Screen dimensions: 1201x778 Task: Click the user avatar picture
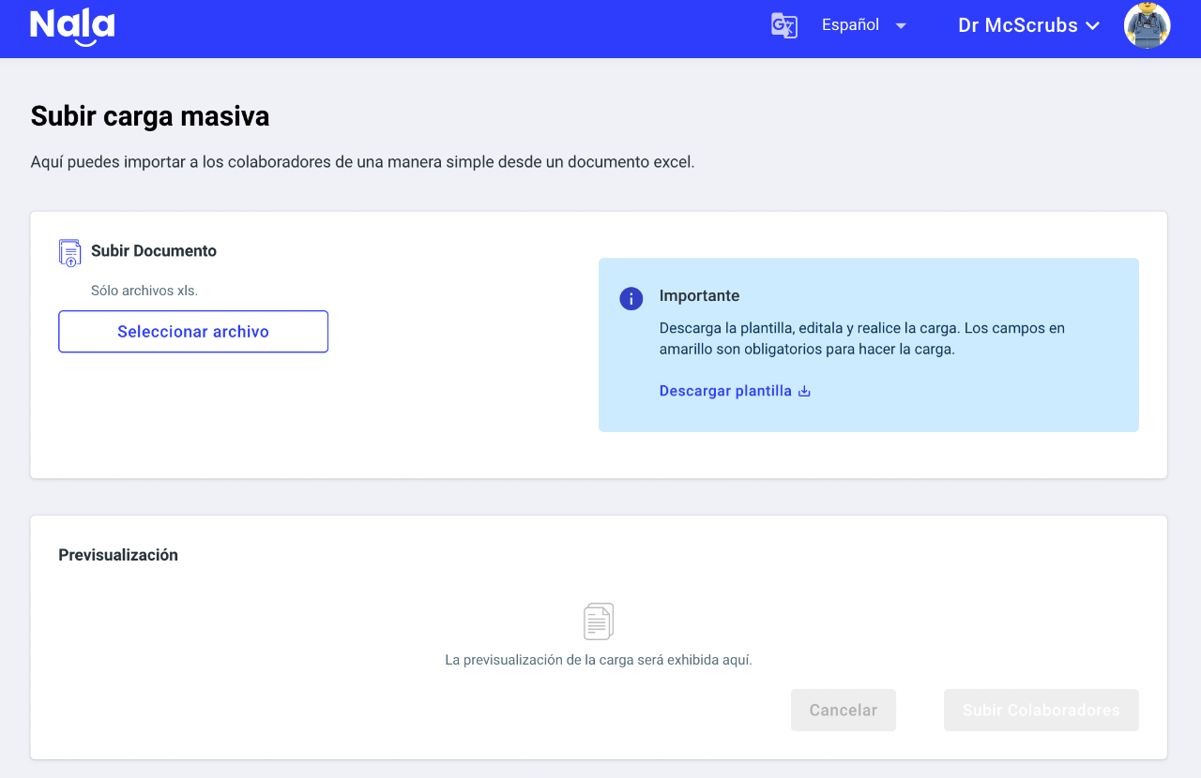(x=1147, y=25)
